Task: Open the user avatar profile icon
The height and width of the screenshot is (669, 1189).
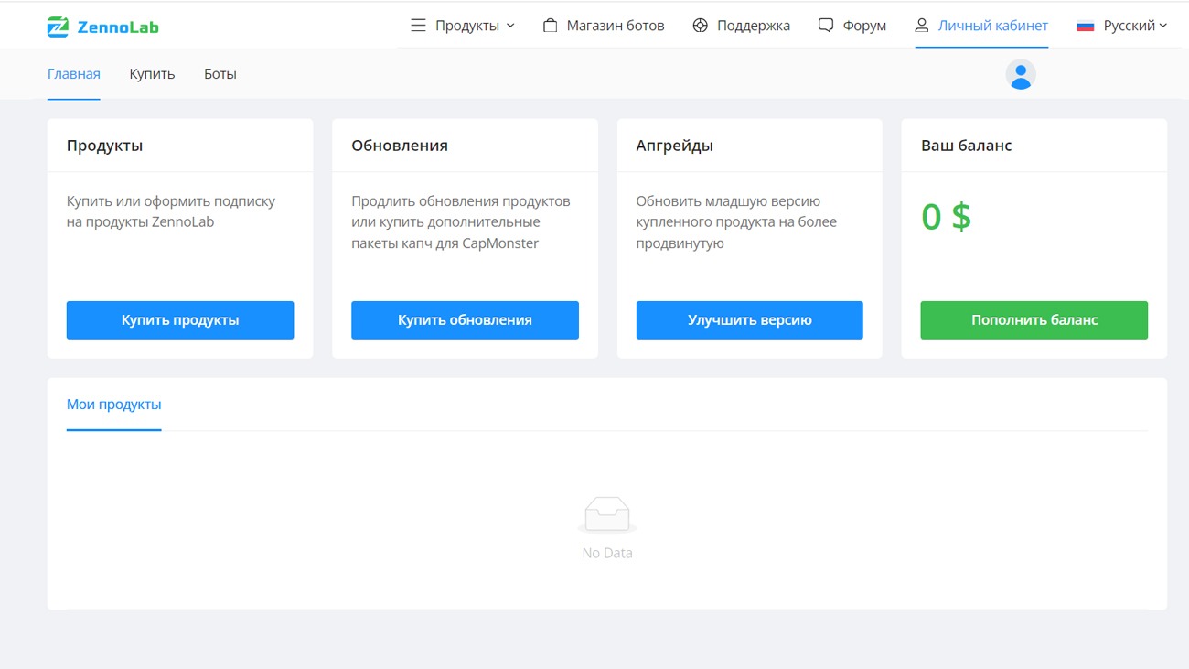Action: pos(1021,75)
